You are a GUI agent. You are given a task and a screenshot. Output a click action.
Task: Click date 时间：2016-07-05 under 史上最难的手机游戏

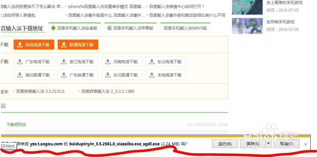(282, 10)
